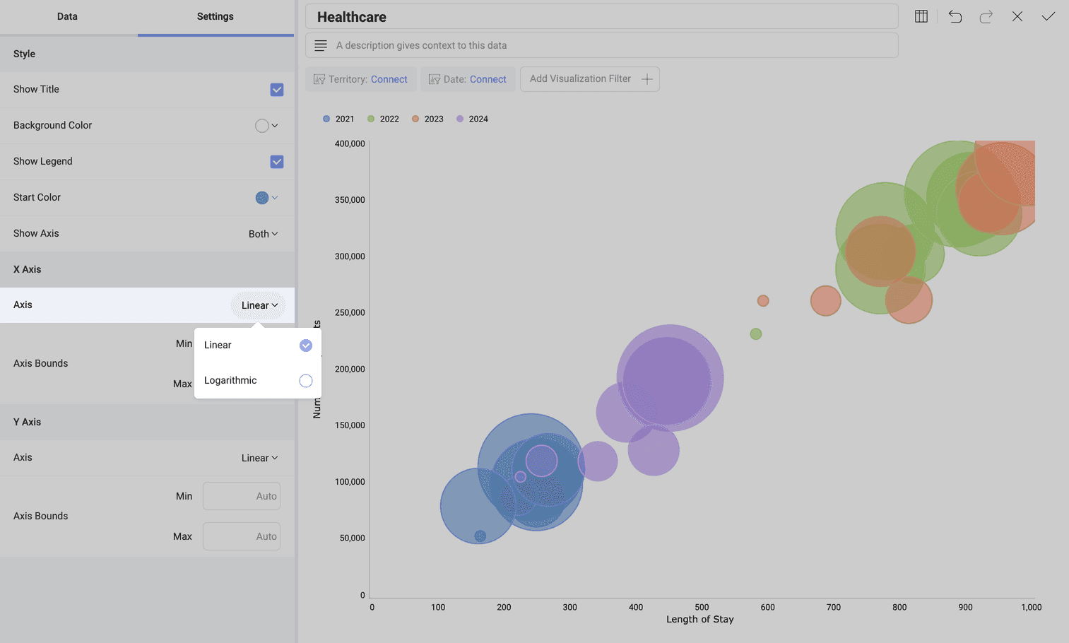Discard changes with the X icon

pos(1017,16)
